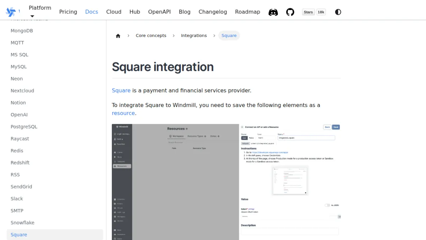Open SMTP in the sidebar
Screen dimensions: 426x240
pos(55,210)
